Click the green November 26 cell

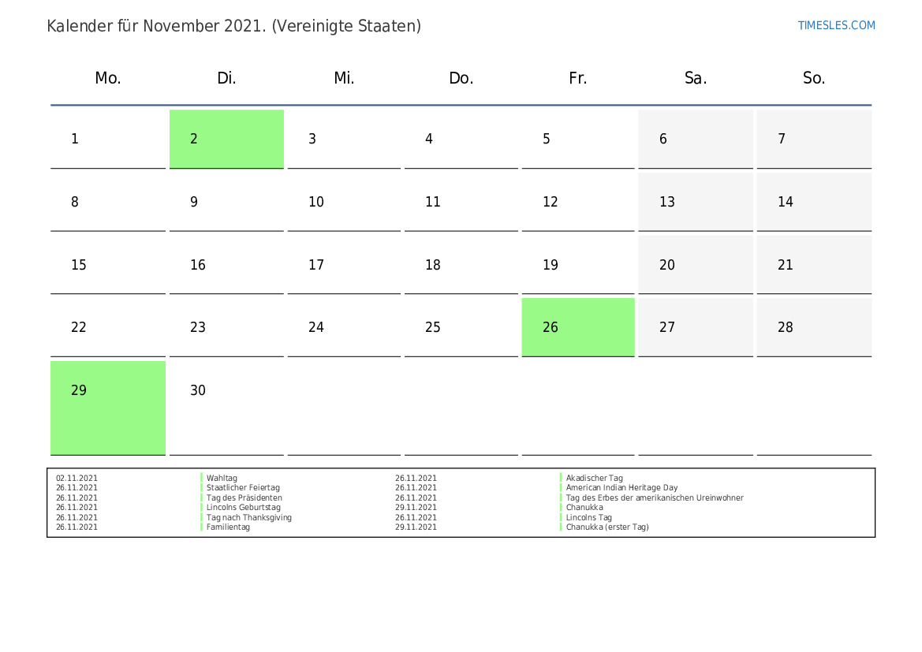point(578,327)
